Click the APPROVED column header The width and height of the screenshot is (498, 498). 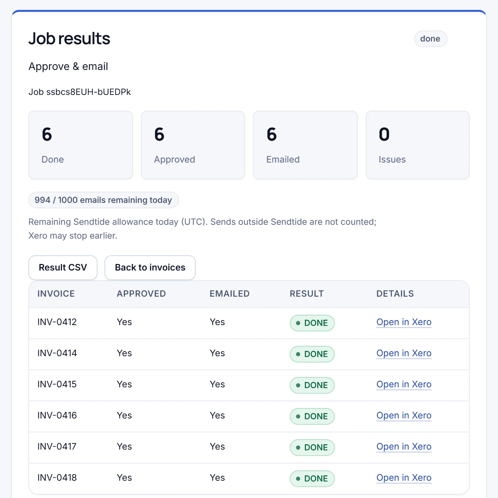[141, 294]
